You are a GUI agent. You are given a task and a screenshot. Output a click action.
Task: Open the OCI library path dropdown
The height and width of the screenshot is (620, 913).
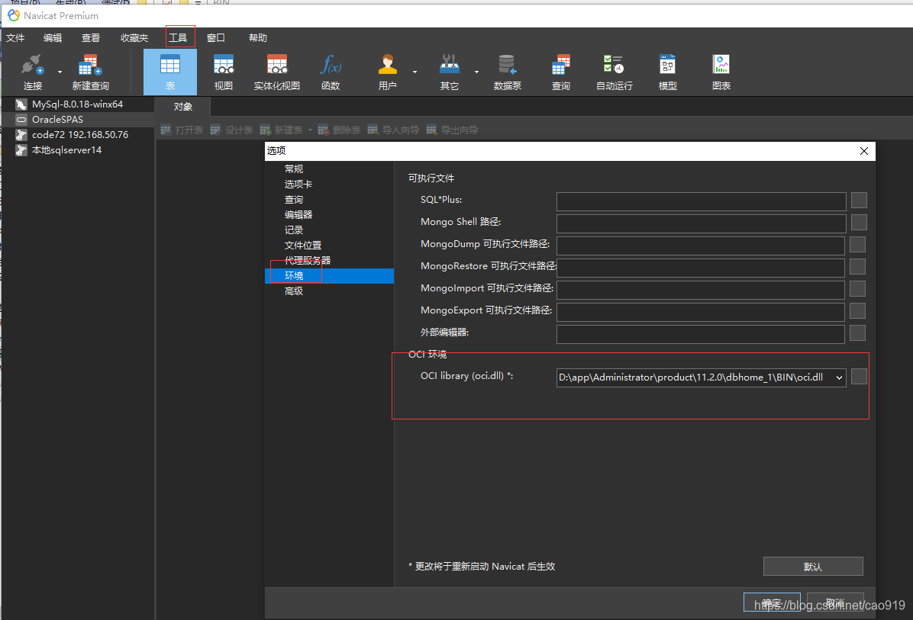pyautogui.click(x=839, y=377)
